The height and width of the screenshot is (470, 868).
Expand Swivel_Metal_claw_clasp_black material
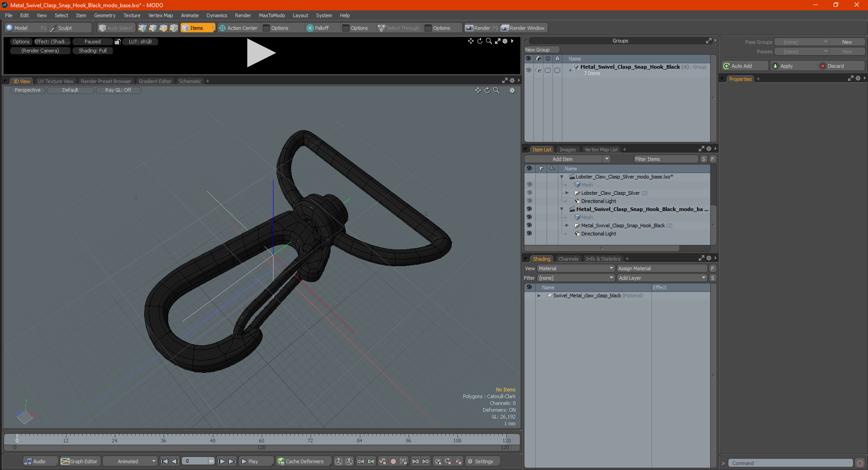tap(539, 296)
